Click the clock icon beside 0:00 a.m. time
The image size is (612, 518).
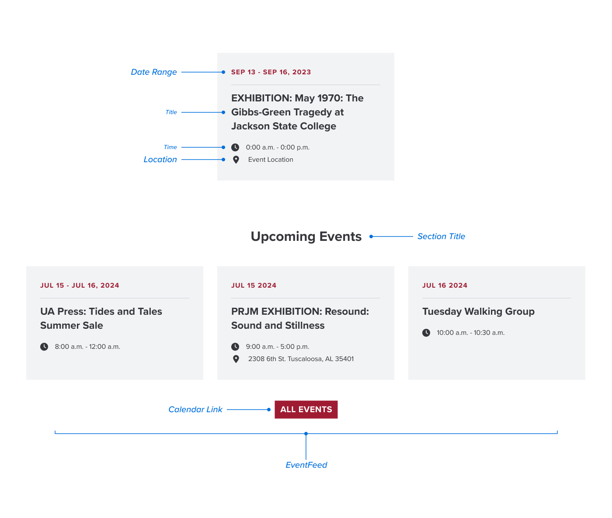pyautogui.click(x=235, y=147)
